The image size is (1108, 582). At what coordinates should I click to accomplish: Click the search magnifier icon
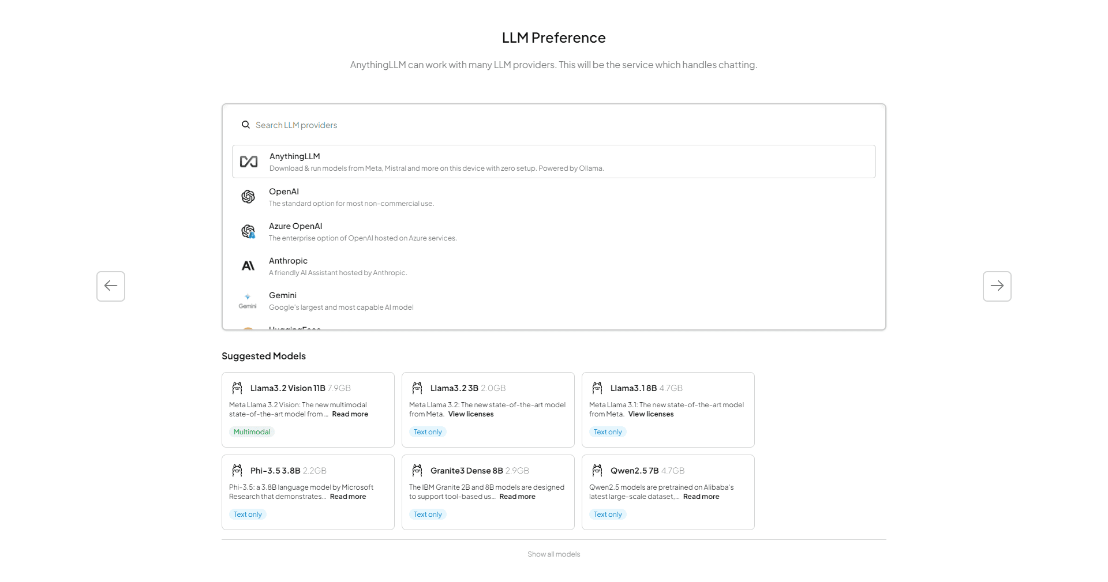click(246, 125)
